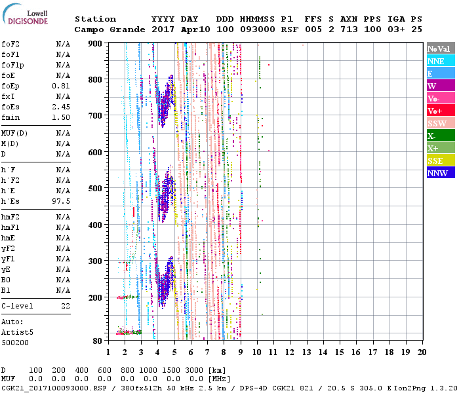
Task: Choose the Vo+ red legend swatch
Action: coord(440,111)
